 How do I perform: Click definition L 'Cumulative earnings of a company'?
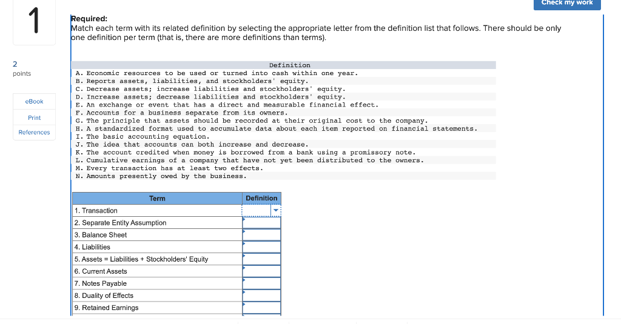(x=249, y=160)
